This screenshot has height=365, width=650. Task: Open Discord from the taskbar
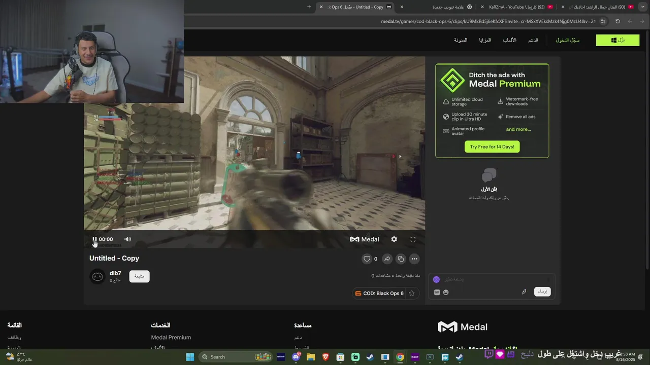click(296, 357)
